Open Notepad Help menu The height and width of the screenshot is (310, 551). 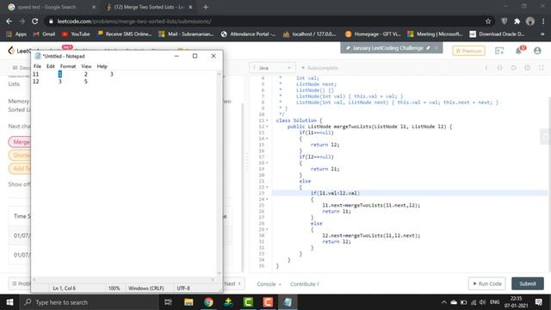point(102,66)
